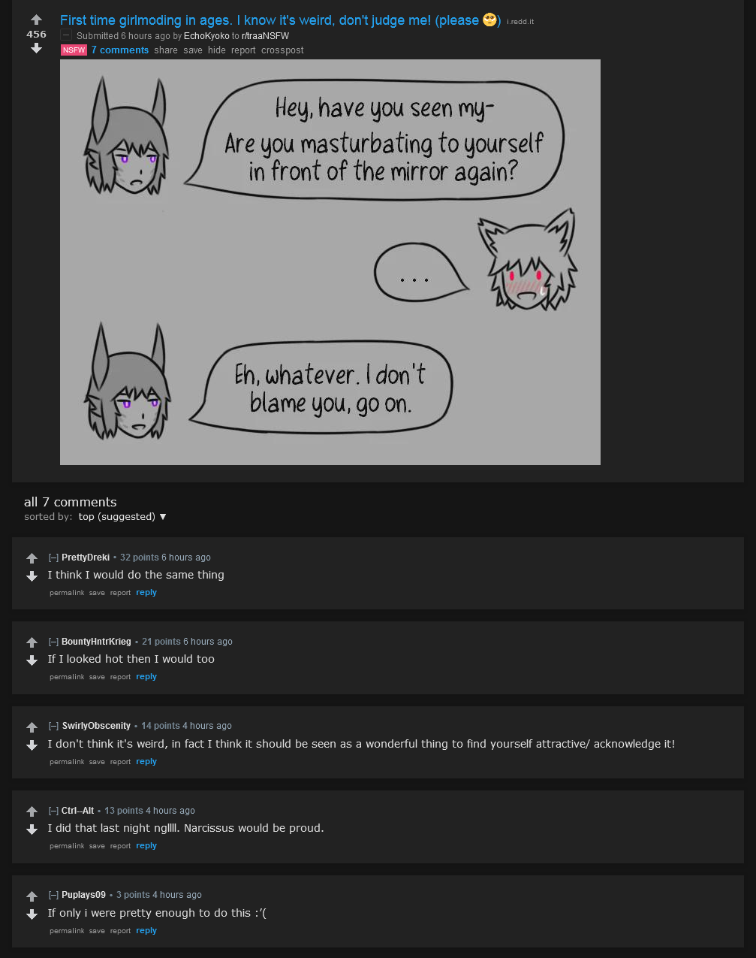
Task: Downvote Puplays09's comment
Action: (x=32, y=914)
